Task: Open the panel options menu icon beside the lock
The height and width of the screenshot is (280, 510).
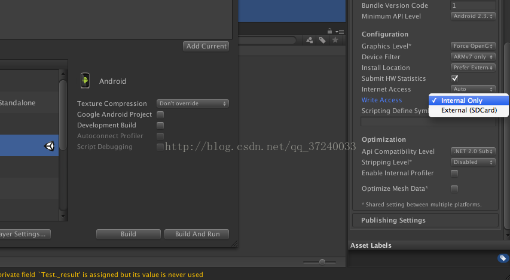Action: tap(340, 32)
